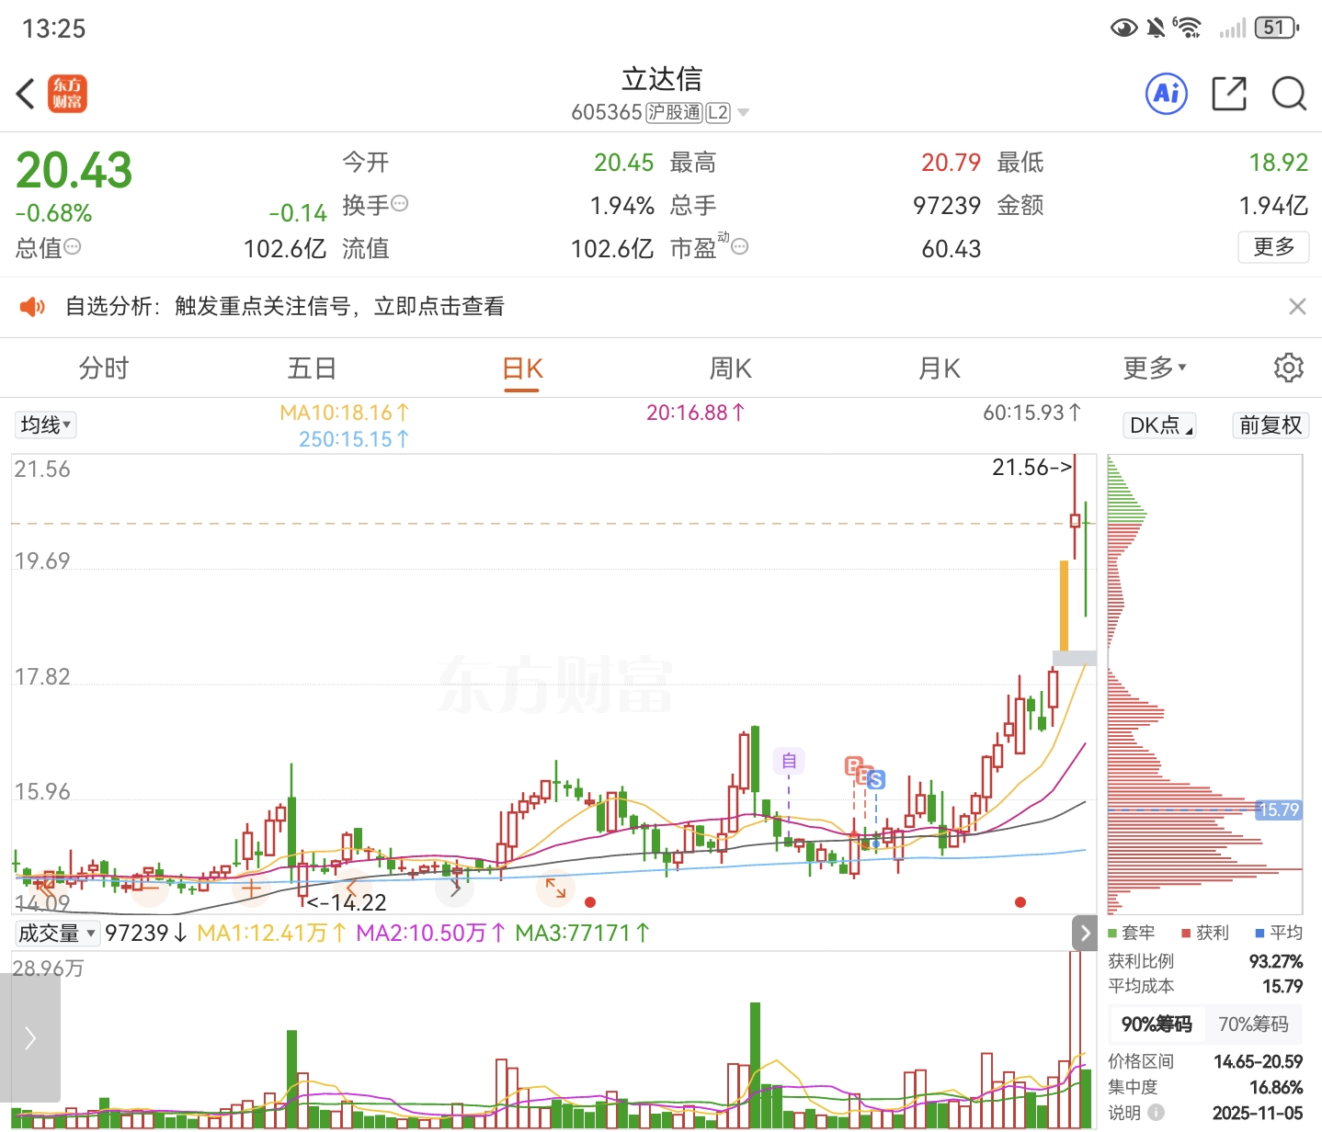Viewport: 1322px width, 1132px height.
Task: Tap 自选分析 signal banner text
Action: (x=285, y=306)
